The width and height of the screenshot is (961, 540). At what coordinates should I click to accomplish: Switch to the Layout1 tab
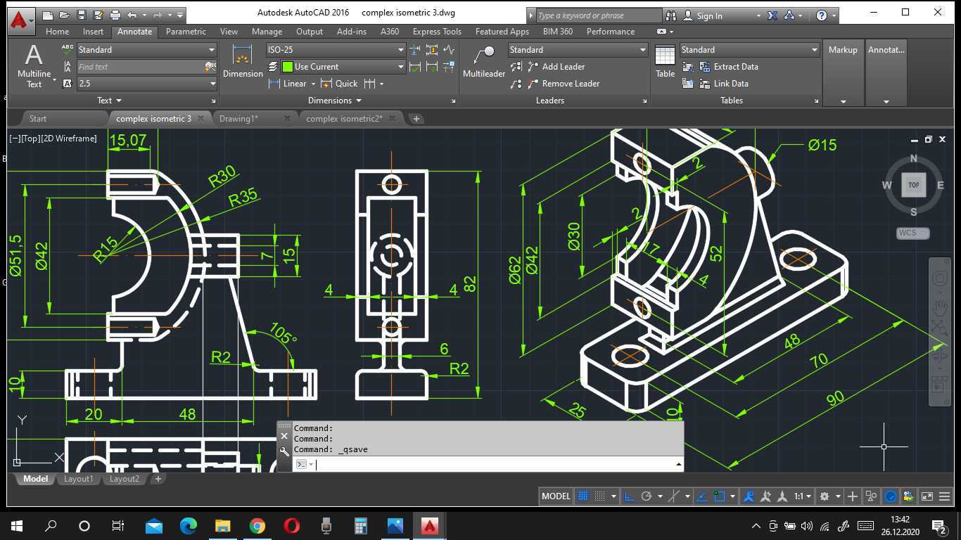[x=78, y=479]
